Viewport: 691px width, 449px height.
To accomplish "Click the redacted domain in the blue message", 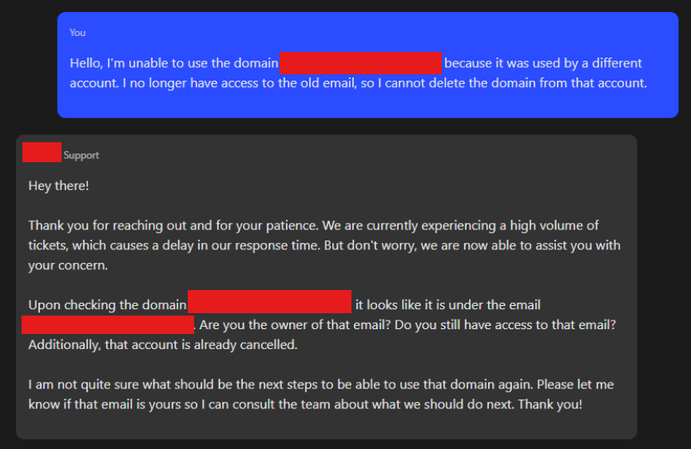I will coord(360,63).
